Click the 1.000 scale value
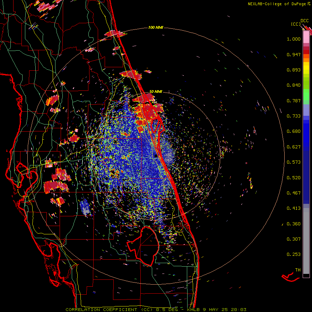 294,39
